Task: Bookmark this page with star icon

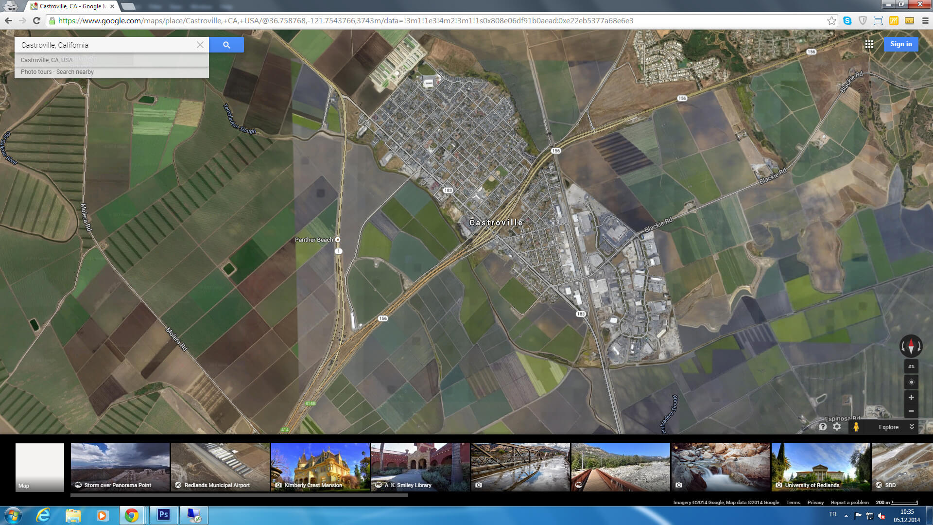Action: pos(831,20)
